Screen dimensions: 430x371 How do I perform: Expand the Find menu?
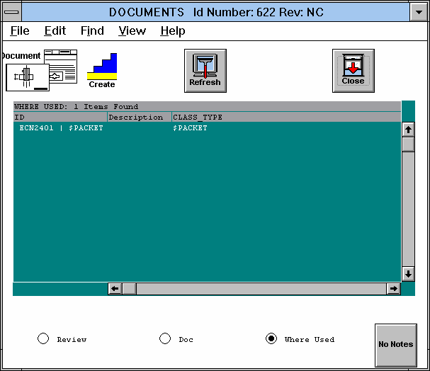(92, 31)
